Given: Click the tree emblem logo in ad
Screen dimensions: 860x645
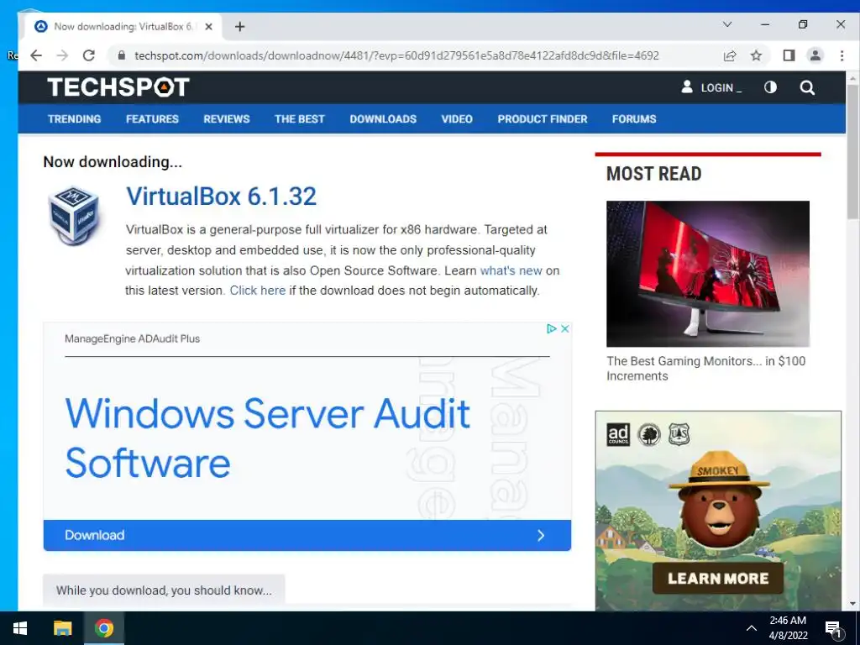Looking at the screenshot, I should pos(649,434).
